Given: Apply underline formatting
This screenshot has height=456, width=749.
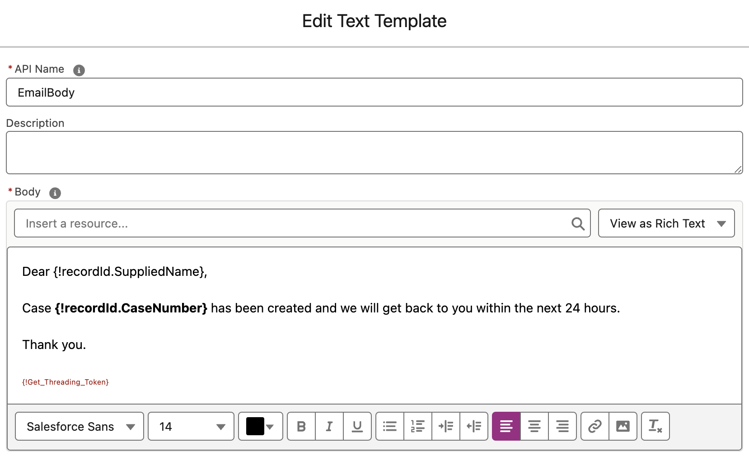Looking at the screenshot, I should (357, 426).
